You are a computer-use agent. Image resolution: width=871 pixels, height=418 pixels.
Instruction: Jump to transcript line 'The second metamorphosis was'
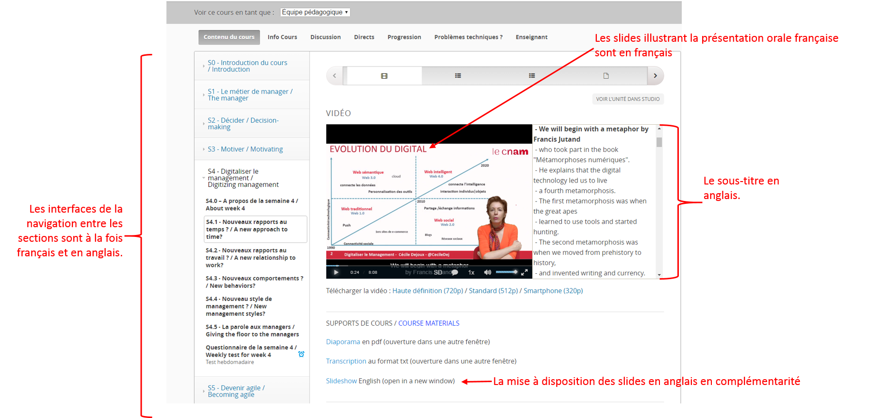click(x=587, y=252)
